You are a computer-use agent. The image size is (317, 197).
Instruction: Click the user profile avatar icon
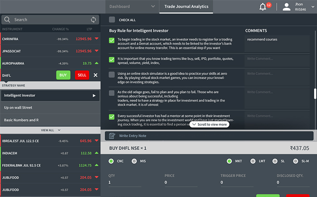pyautogui.click(x=286, y=7)
